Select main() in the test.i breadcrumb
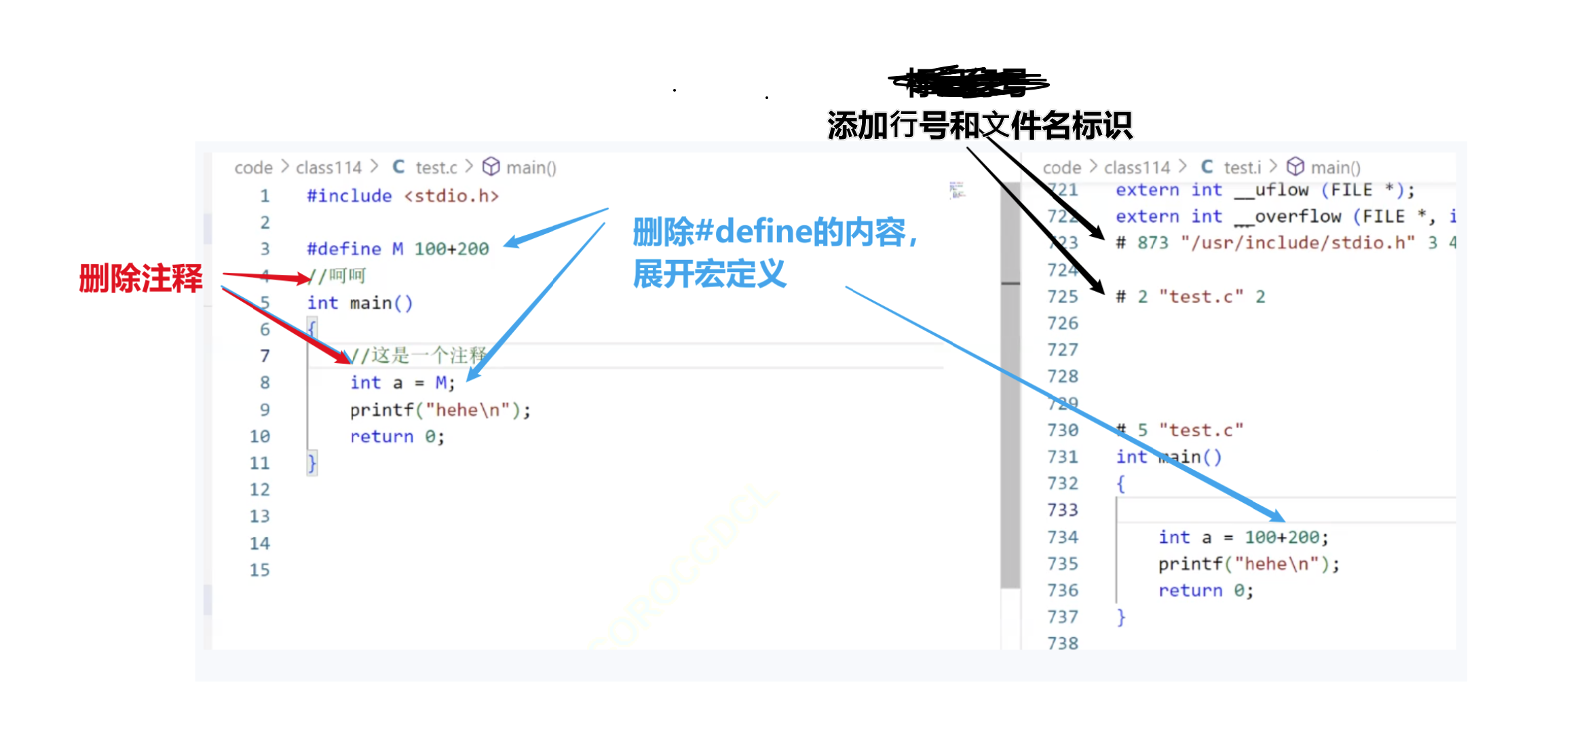 (x=1337, y=167)
